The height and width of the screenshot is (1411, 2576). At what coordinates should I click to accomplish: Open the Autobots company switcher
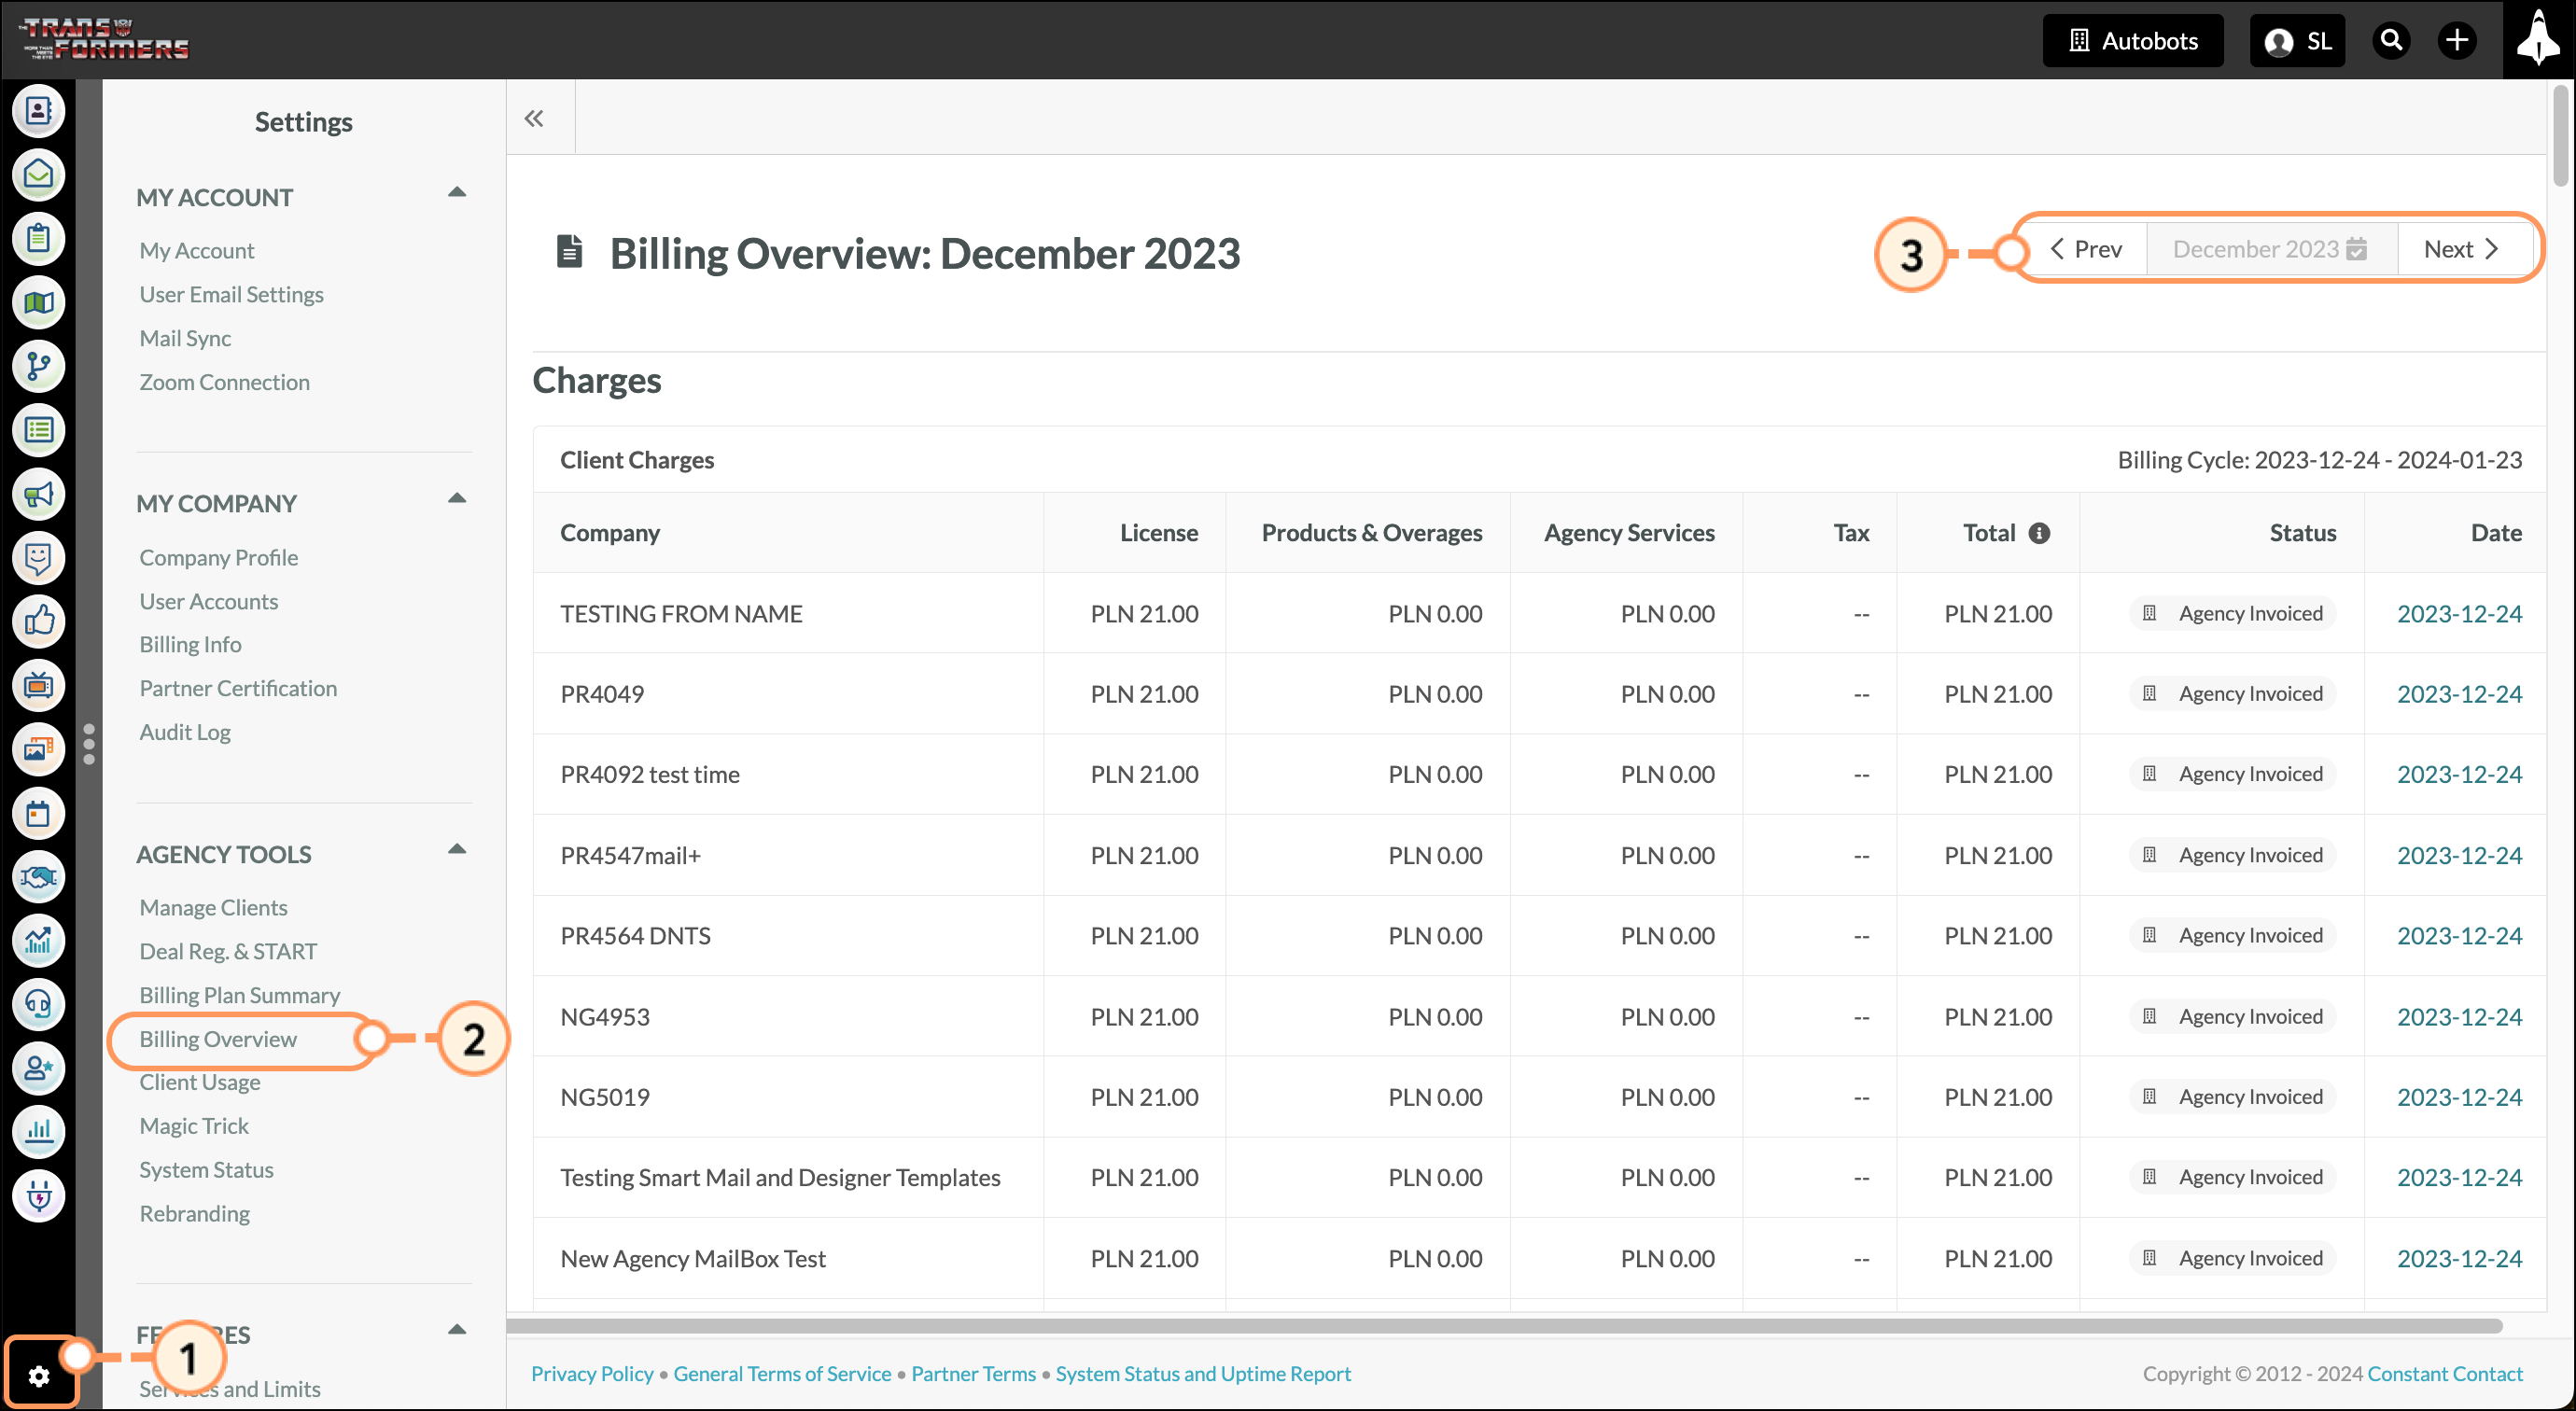(x=2133, y=40)
